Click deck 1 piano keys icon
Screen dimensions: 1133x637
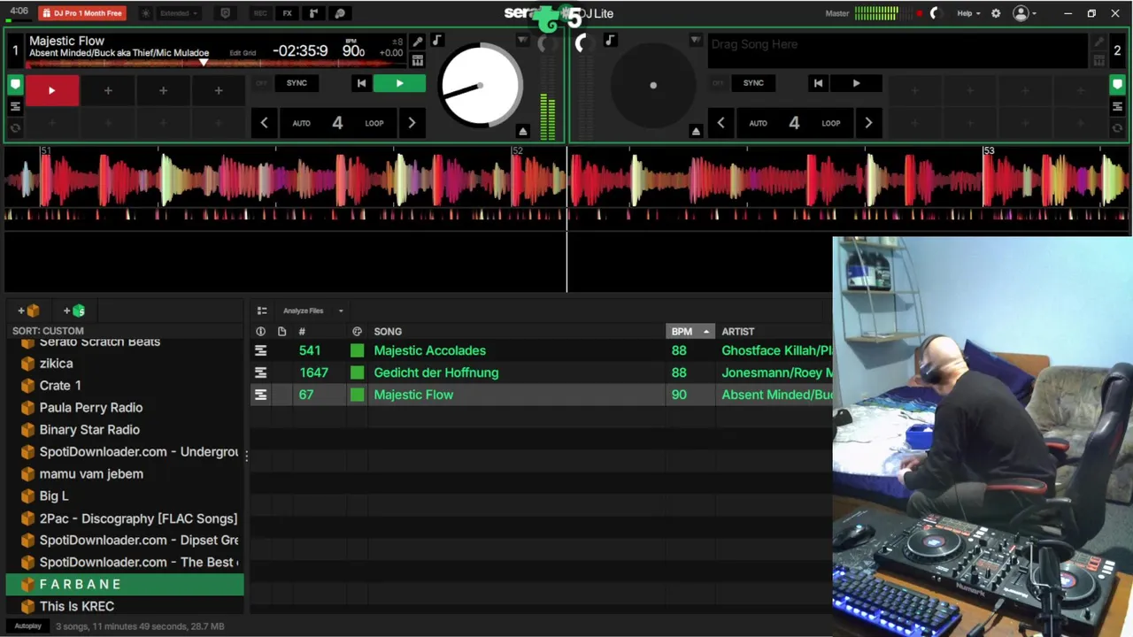point(418,60)
